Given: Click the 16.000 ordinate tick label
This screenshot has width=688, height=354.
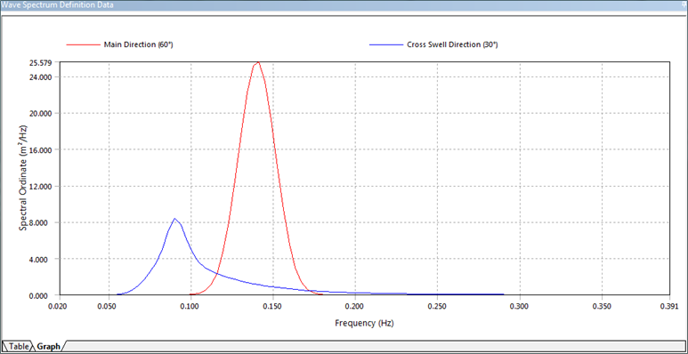Looking at the screenshot, I should tap(40, 149).
